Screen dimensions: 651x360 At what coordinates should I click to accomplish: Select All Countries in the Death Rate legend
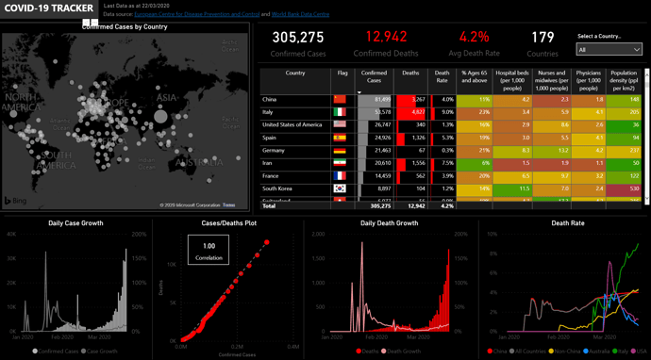(526, 351)
